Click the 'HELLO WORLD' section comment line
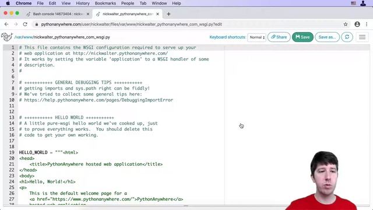 coord(66,117)
